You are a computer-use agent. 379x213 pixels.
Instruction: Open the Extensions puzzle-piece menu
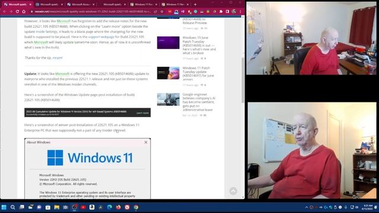click(x=221, y=11)
